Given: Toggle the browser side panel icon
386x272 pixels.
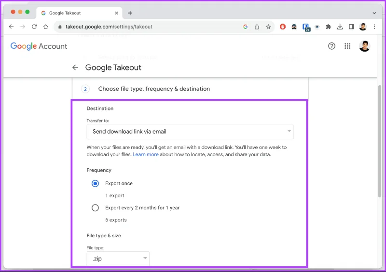Looking at the screenshot, I should (351, 27).
